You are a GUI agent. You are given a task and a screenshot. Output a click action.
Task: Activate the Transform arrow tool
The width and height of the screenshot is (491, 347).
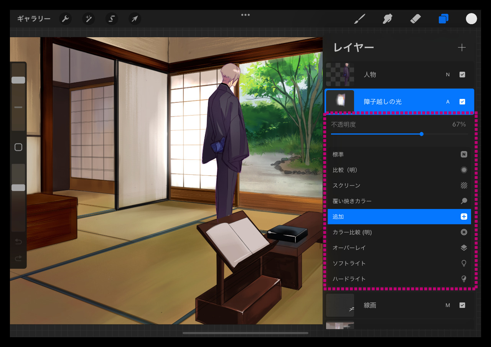click(x=135, y=19)
